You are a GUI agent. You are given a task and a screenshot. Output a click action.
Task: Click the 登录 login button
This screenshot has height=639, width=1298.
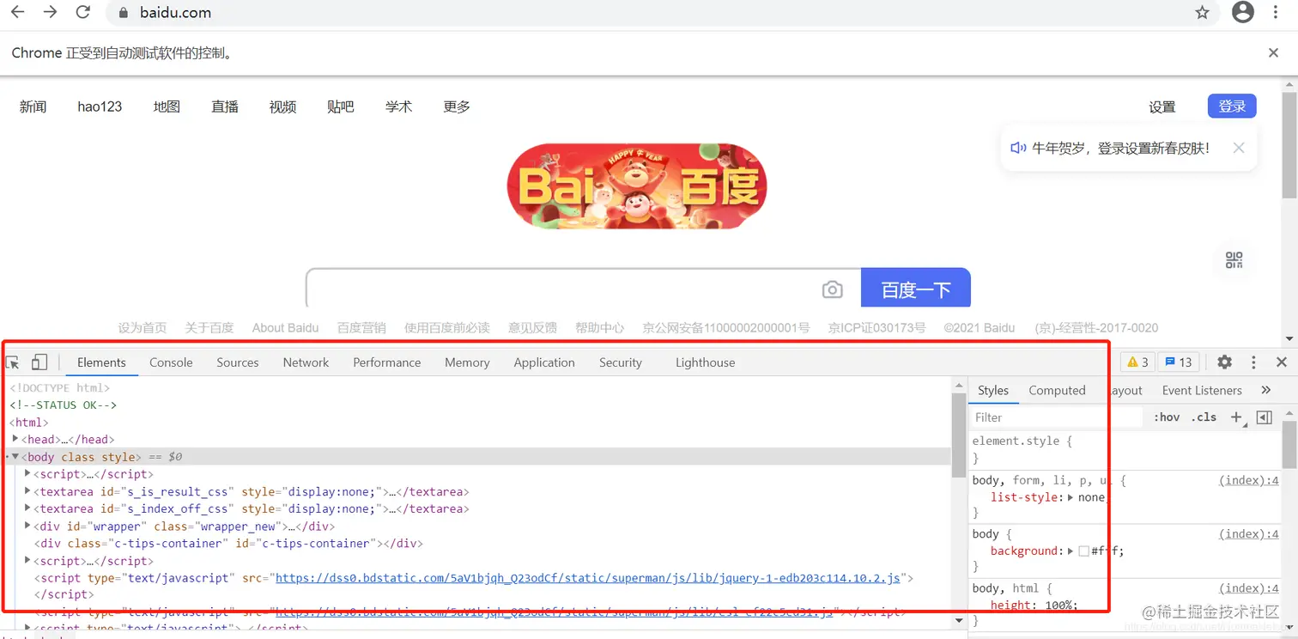(x=1231, y=106)
